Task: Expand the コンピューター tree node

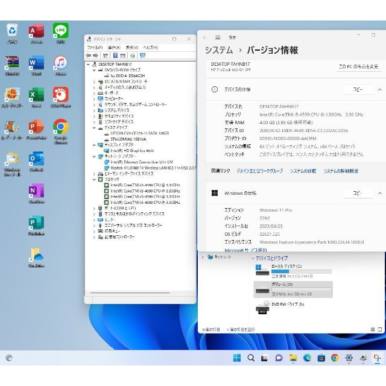Action: pos(94,99)
